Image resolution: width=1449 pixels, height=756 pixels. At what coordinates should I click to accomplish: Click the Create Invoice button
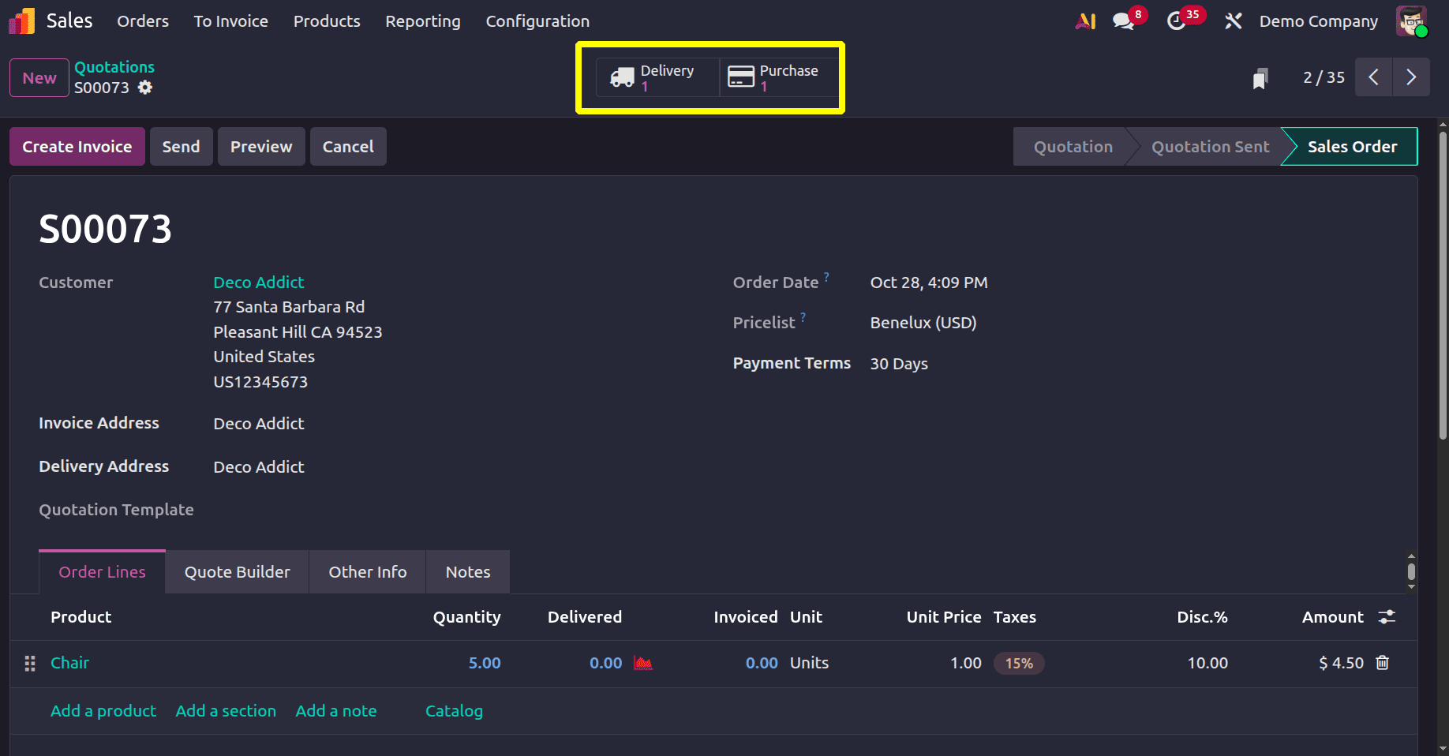77,146
